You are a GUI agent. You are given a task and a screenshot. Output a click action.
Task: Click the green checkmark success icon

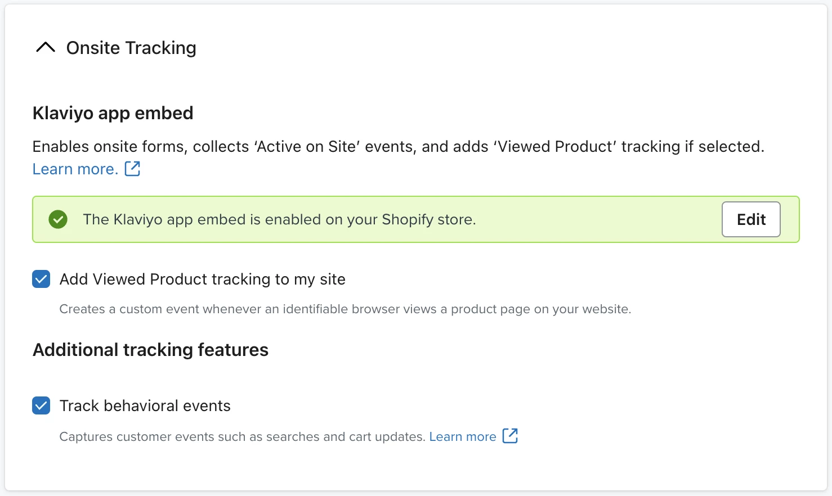coord(58,219)
